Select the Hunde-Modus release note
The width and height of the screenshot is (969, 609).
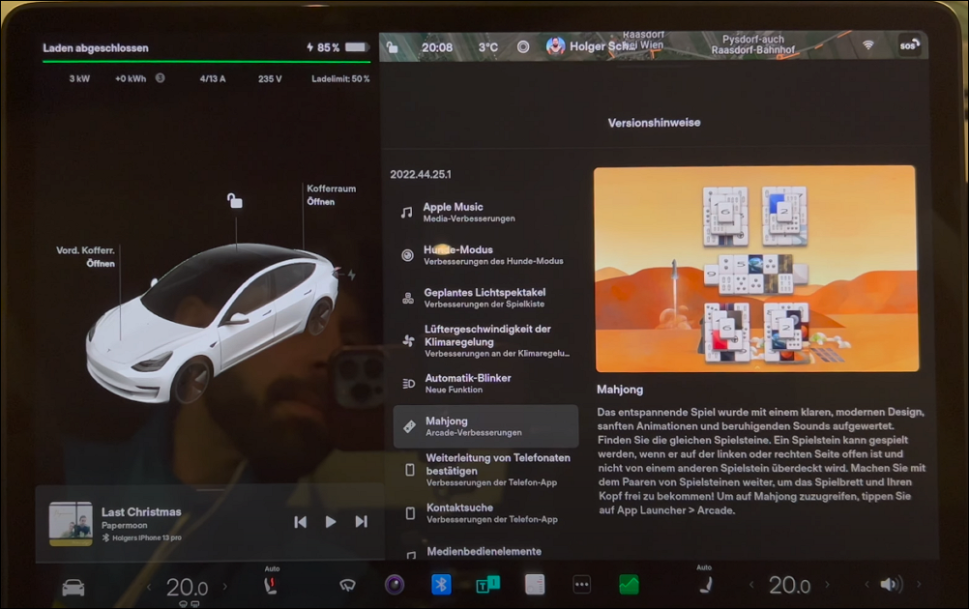[x=485, y=254]
